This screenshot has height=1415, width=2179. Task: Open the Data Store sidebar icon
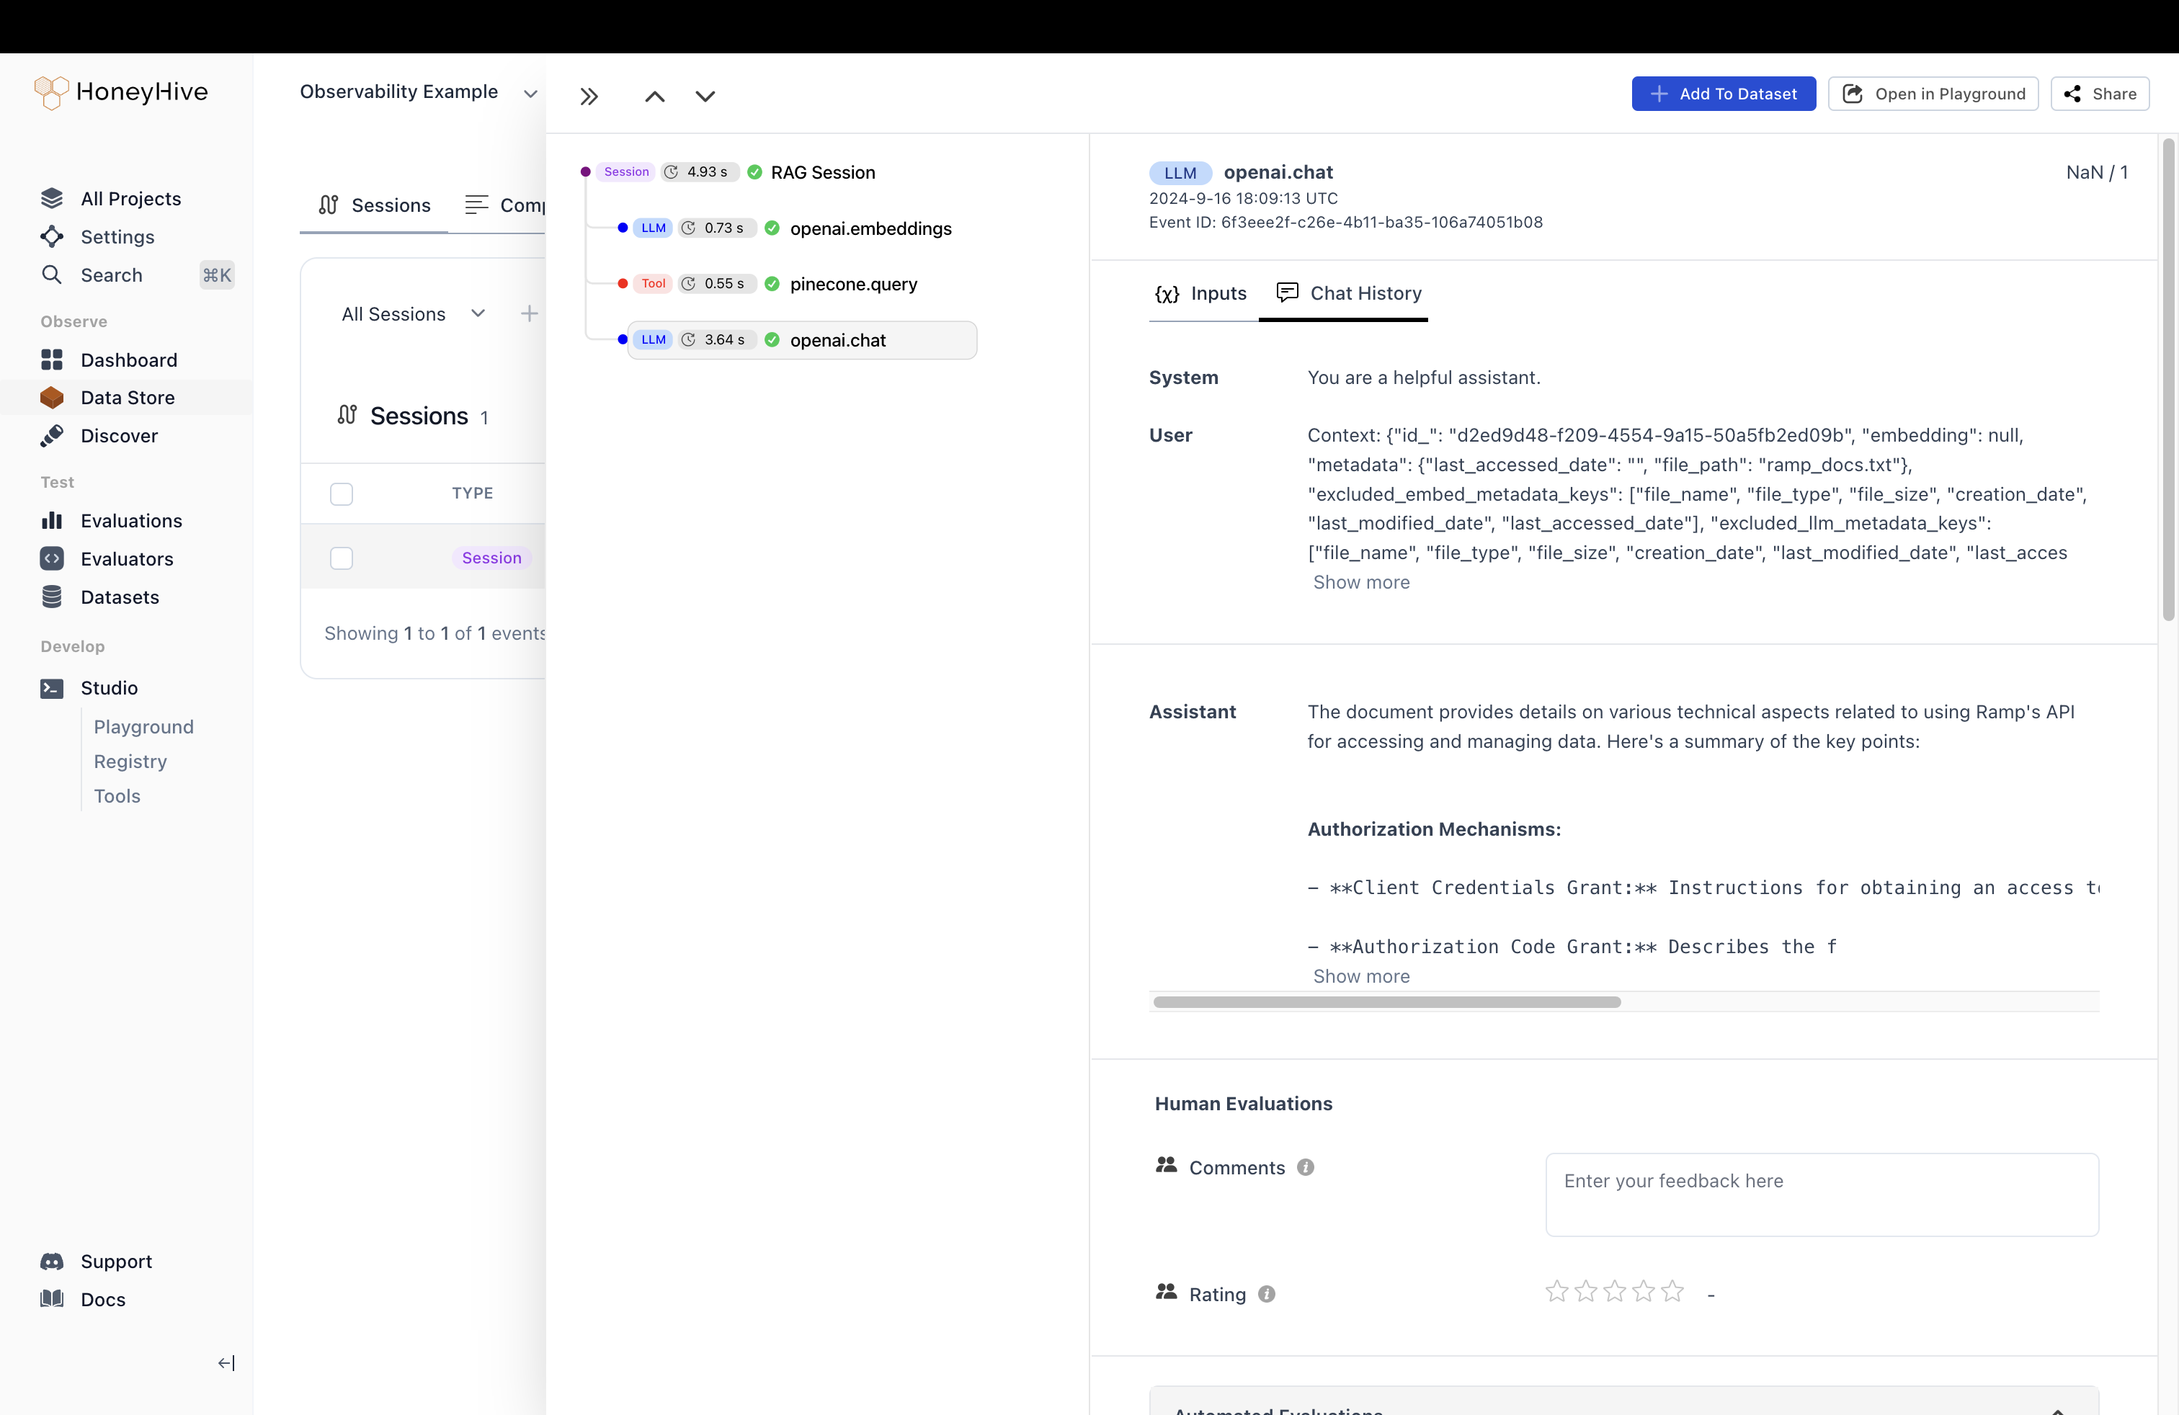[52, 397]
